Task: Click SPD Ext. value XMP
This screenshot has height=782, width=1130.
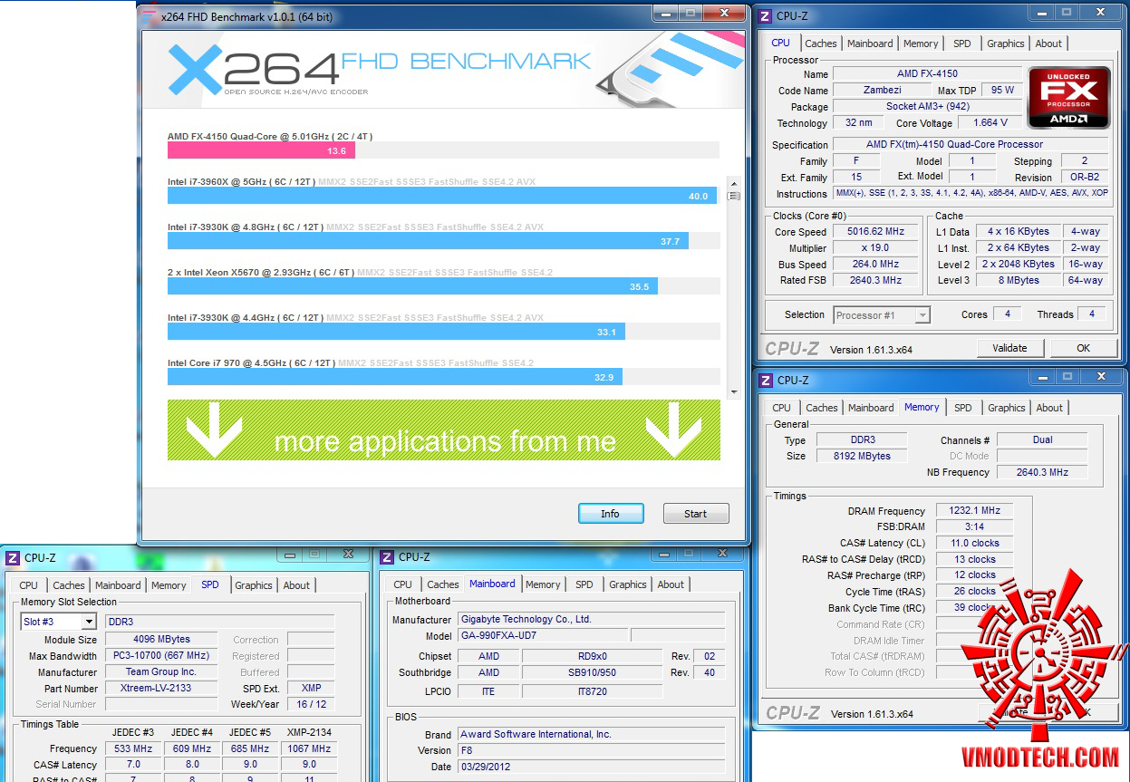Action: click(x=312, y=689)
